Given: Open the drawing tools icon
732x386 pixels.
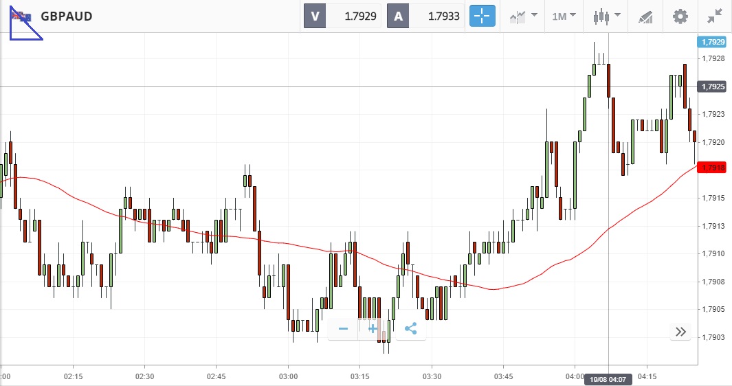Looking at the screenshot, I should pyautogui.click(x=645, y=16).
